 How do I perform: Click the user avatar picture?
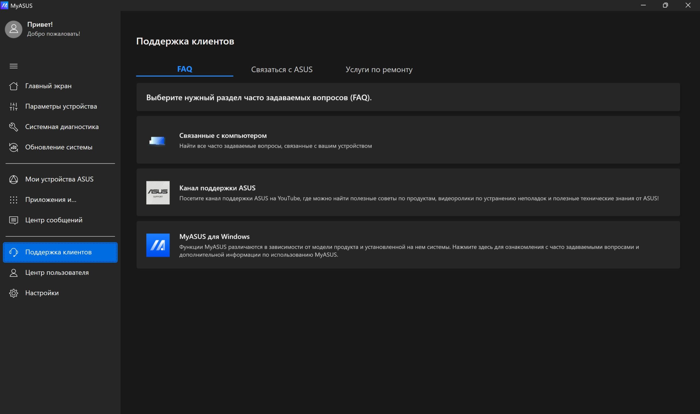pyautogui.click(x=13, y=29)
